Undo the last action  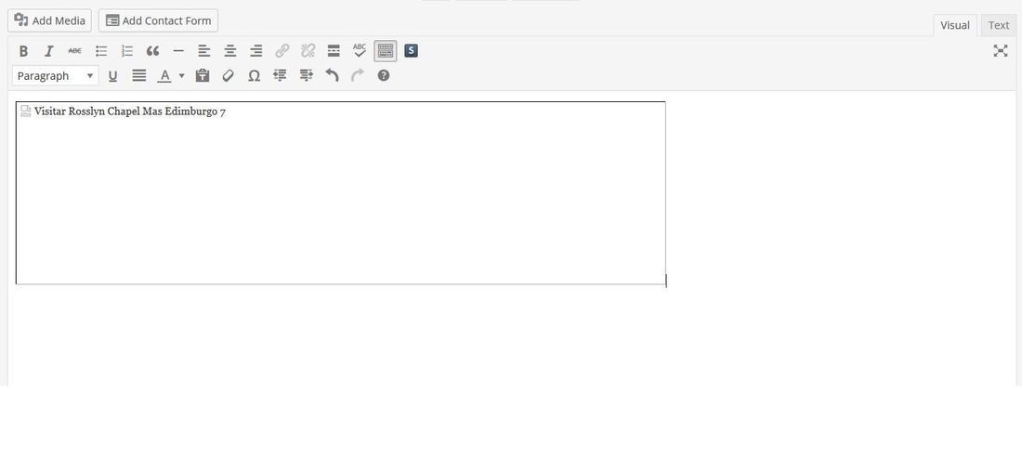(332, 75)
